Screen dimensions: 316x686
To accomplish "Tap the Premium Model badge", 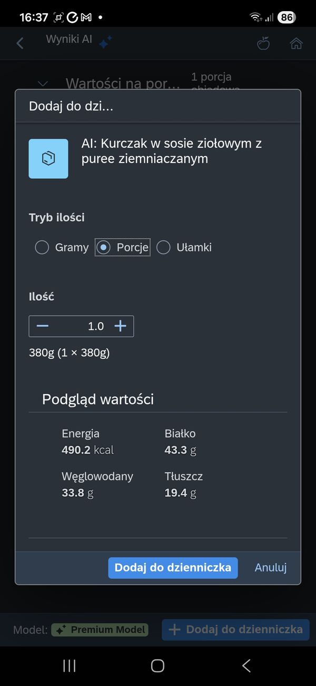I will [x=100, y=630].
